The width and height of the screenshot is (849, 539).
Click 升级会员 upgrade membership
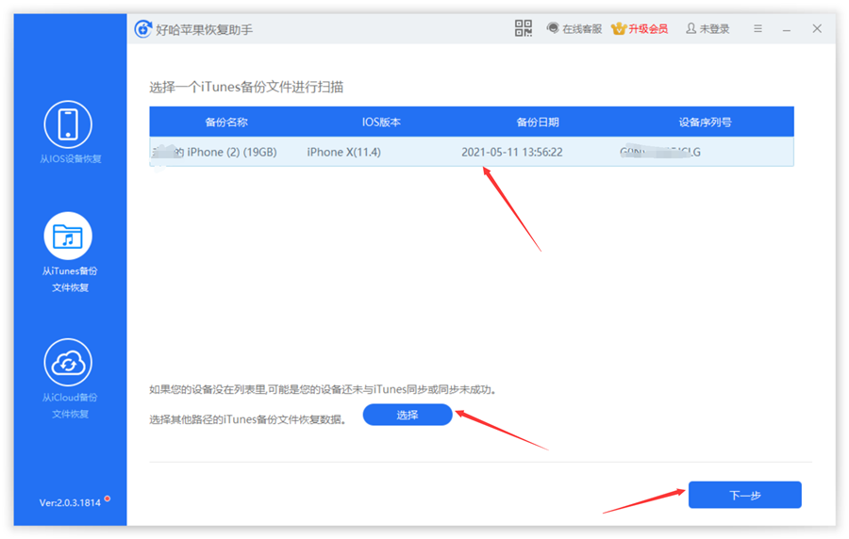click(x=640, y=28)
